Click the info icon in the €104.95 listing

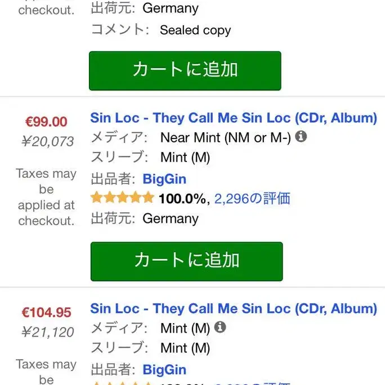pyautogui.click(x=220, y=327)
